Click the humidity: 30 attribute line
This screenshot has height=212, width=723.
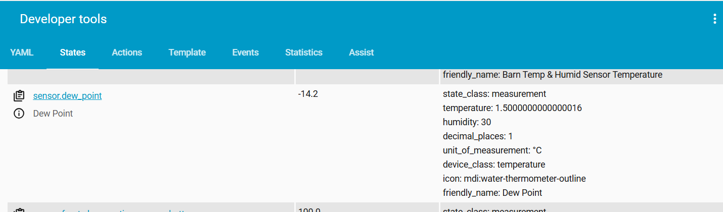(467, 122)
